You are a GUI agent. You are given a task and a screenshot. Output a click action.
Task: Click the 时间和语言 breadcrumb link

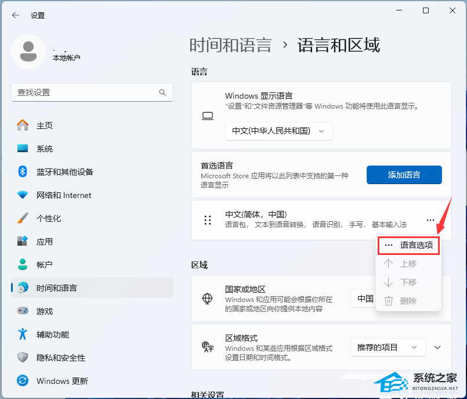[x=231, y=45]
